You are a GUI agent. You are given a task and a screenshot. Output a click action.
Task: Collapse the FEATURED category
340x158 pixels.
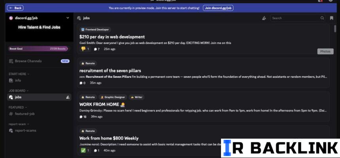(x=18, y=107)
